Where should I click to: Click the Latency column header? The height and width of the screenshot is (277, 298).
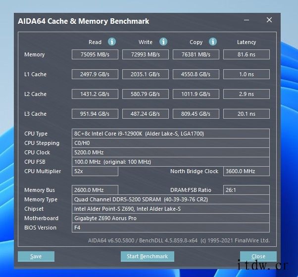tap(247, 43)
